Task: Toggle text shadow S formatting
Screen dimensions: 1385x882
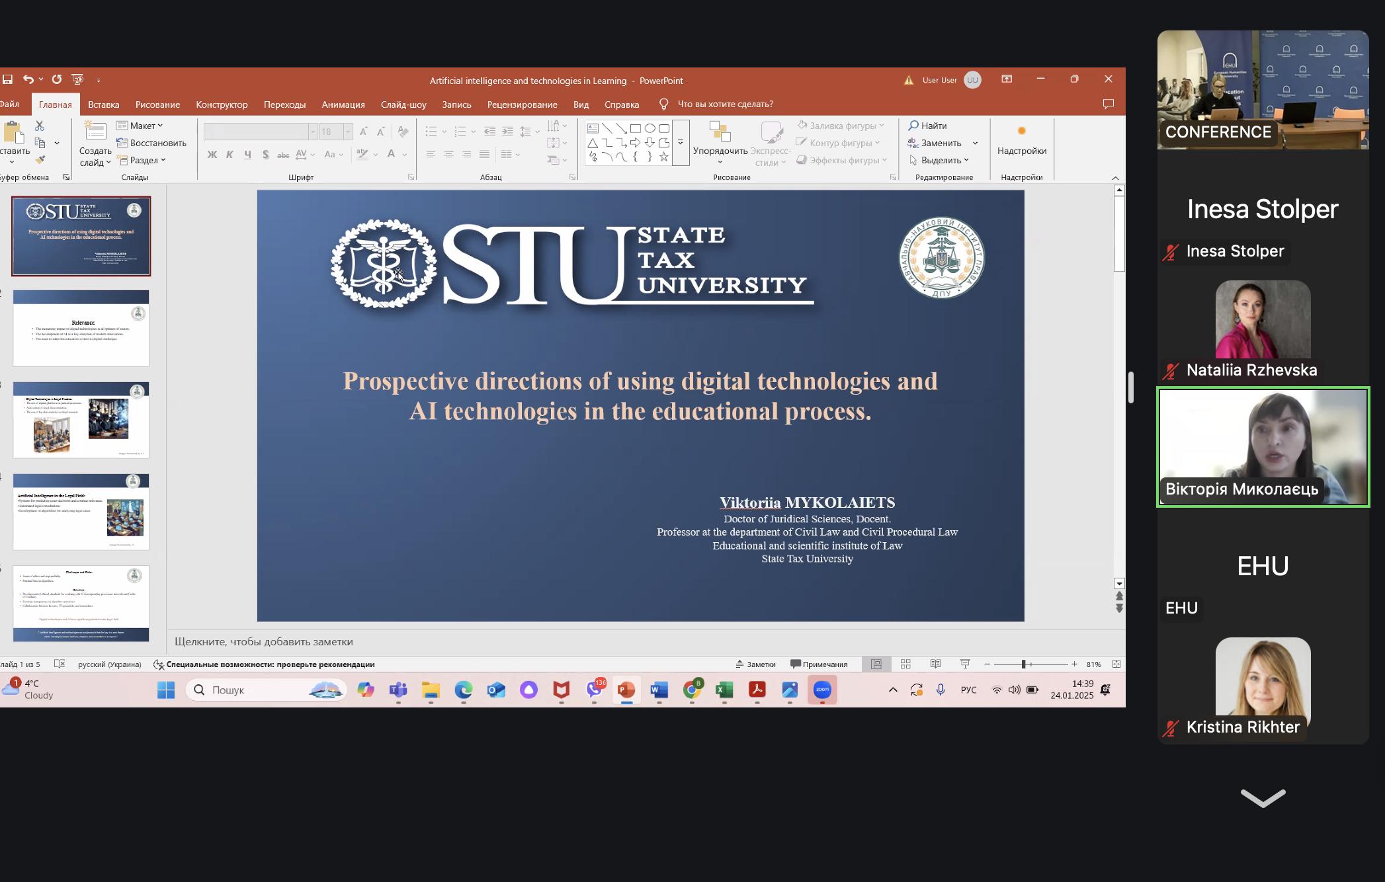Action: tap(265, 155)
